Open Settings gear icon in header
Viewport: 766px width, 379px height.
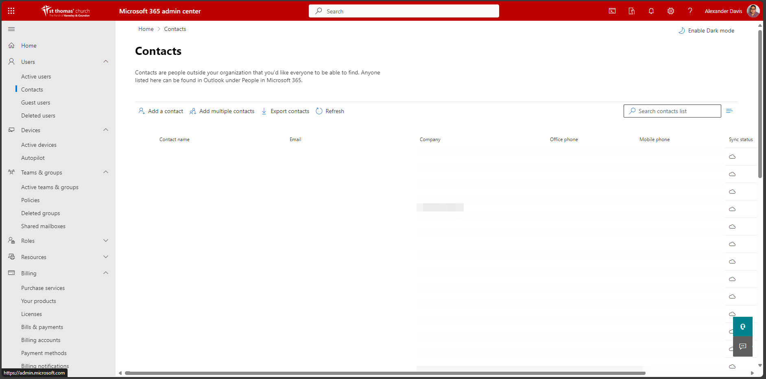670,11
